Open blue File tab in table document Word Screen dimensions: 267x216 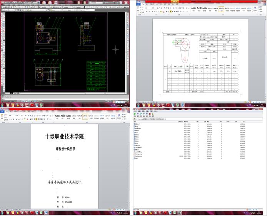tap(138, 4)
